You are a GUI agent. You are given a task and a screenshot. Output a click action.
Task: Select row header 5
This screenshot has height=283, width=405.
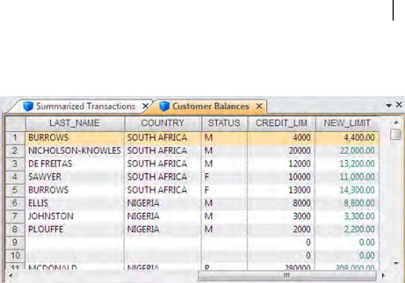tap(15, 190)
